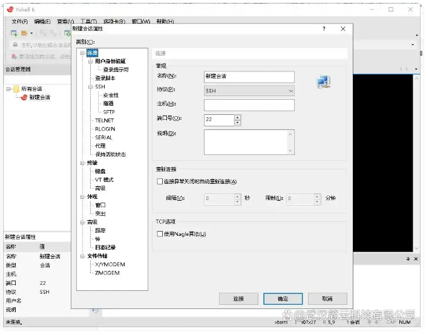Click the red 新建会话 session icon

pos(25,97)
